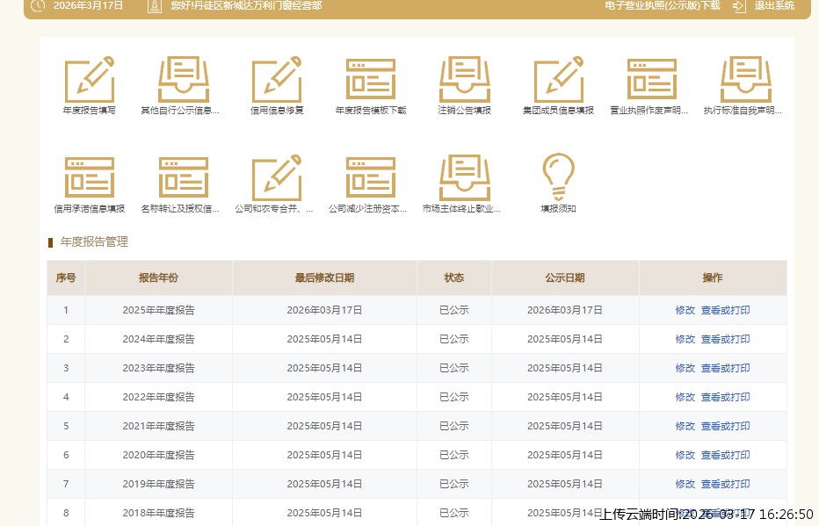The height and width of the screenshot is (526, 819).
Task: Click the 其他自行公示信息 icon
Action: point(183,81)
